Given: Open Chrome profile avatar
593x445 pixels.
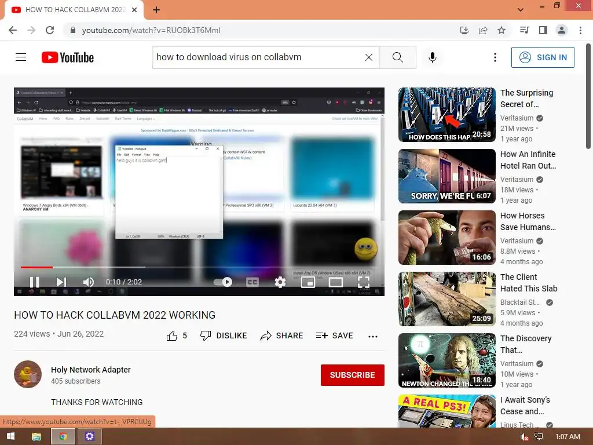Looking at the screenshot, I should [x=562, y=30].
